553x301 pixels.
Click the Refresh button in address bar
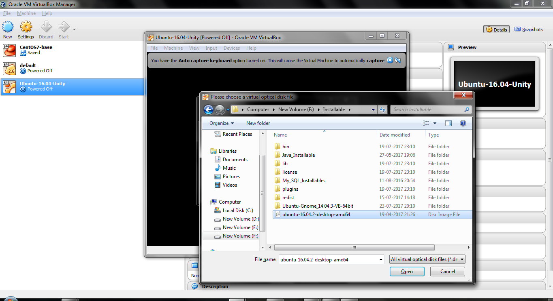(x=382, y=109)
